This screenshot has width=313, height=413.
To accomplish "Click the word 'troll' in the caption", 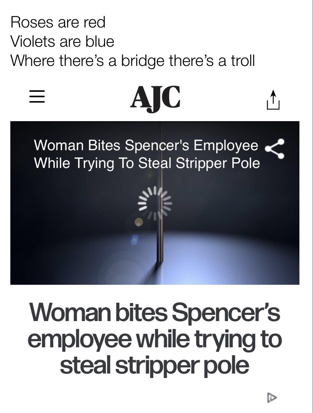I will [x=242, y=61].
